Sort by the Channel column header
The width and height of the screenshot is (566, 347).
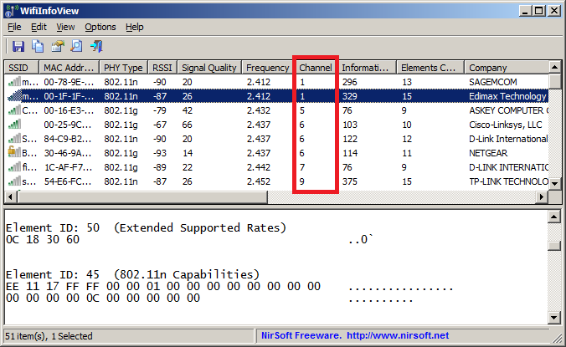click(316, 68)
